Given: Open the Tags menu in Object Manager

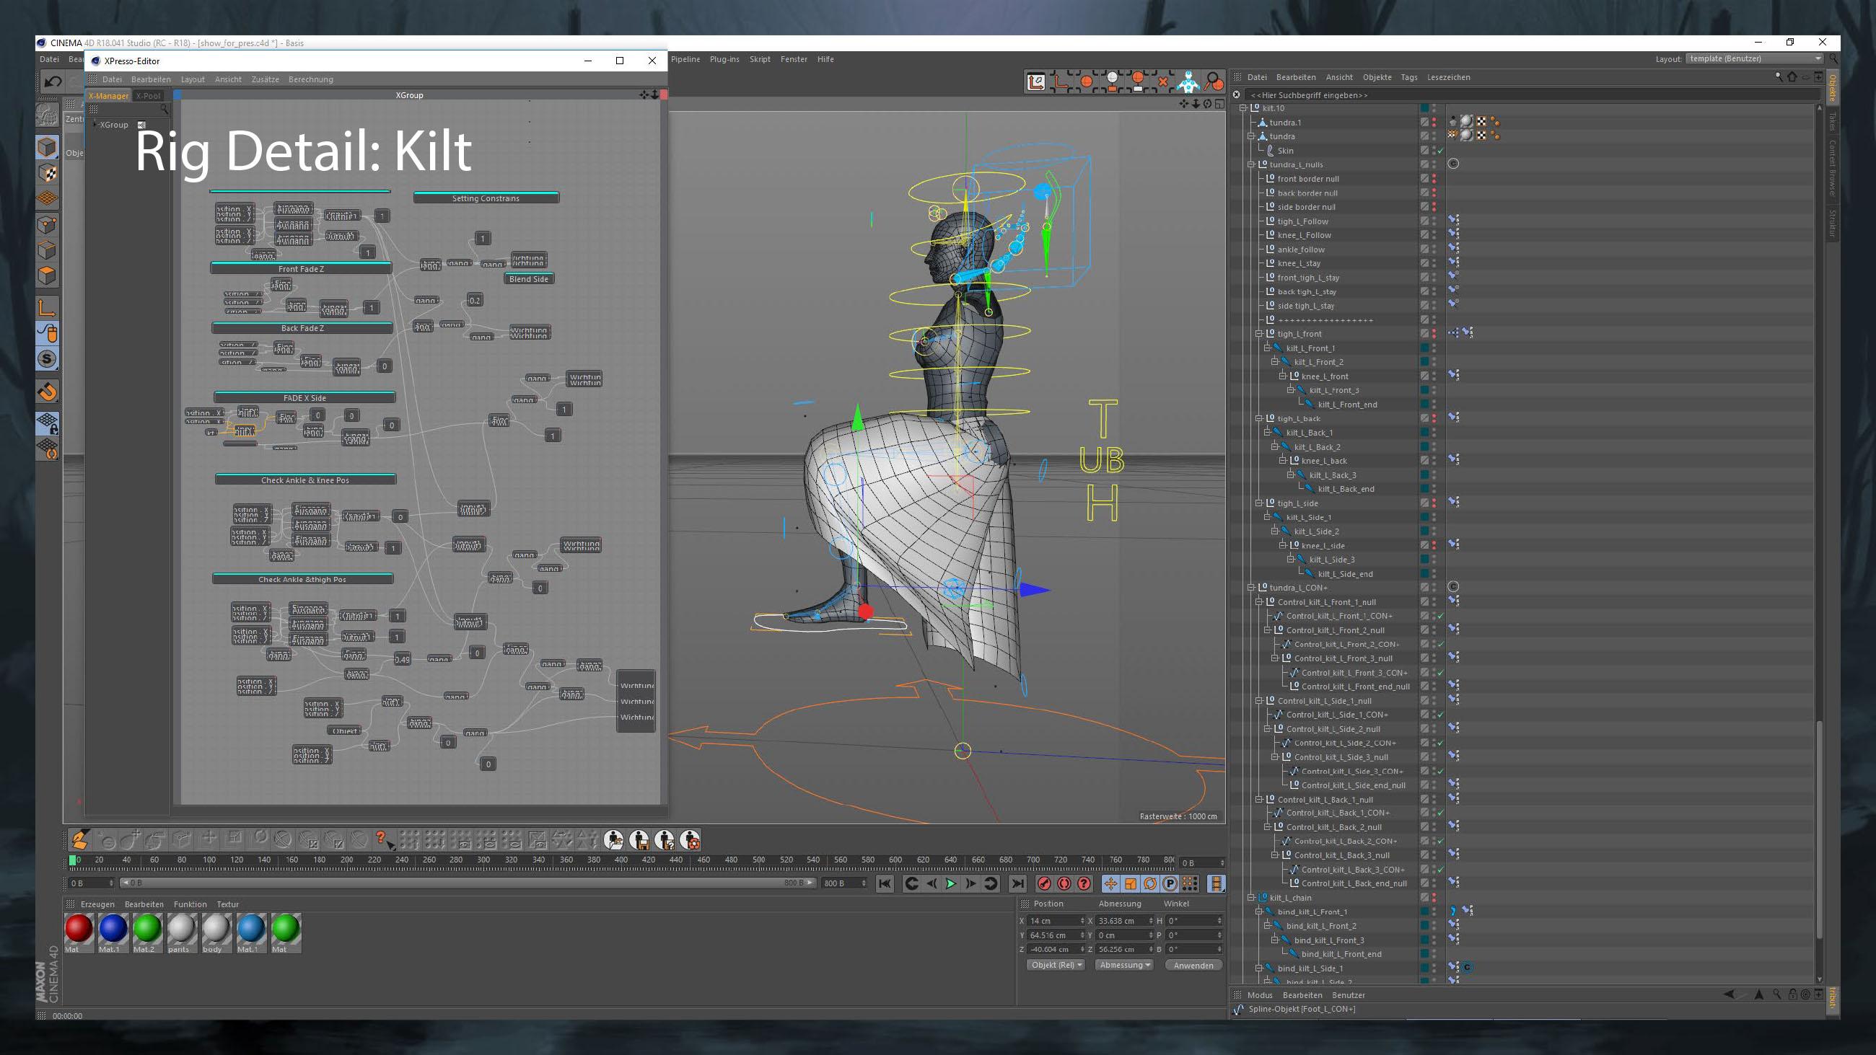Looking at the screenshot, I should (1409, 77).
